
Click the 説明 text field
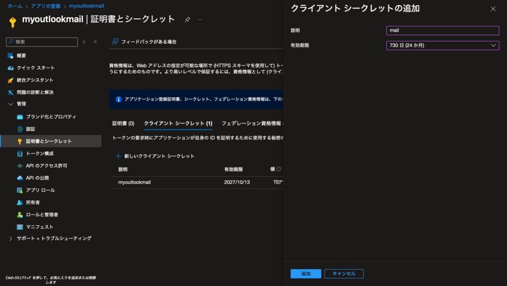coord(443,31)
